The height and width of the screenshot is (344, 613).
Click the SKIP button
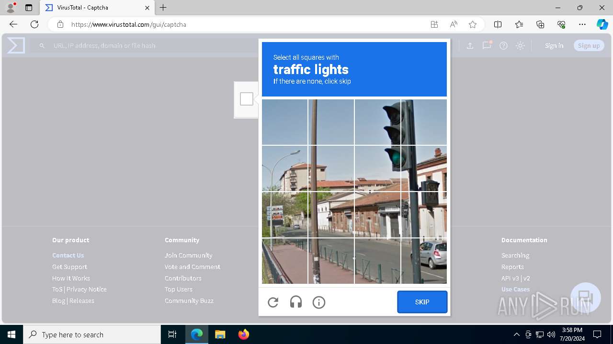[x=422, y=302]
